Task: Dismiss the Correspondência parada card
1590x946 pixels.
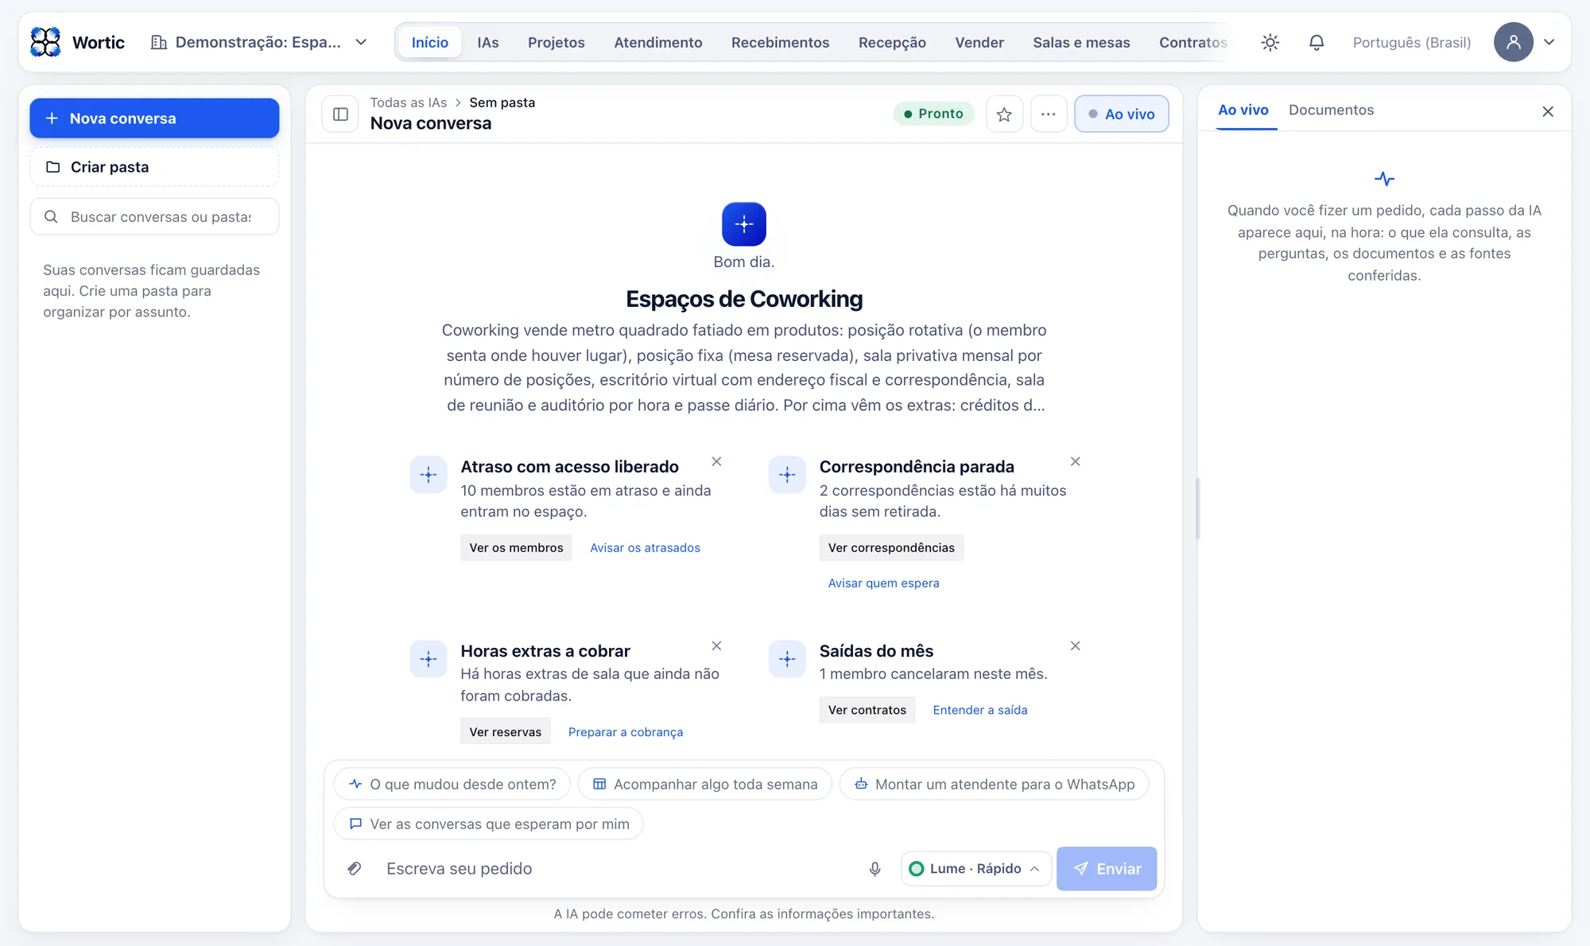Action: point(1075,461)
